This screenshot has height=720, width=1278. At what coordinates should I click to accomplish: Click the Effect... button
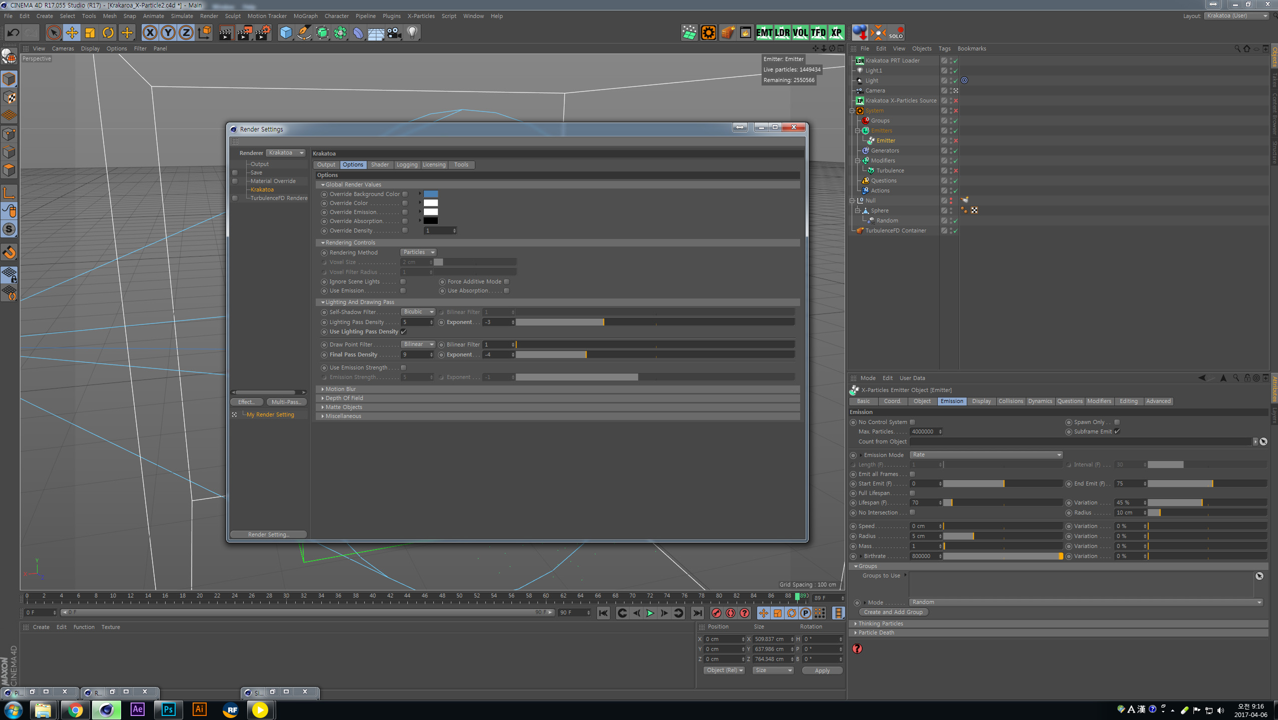(247, 402)
